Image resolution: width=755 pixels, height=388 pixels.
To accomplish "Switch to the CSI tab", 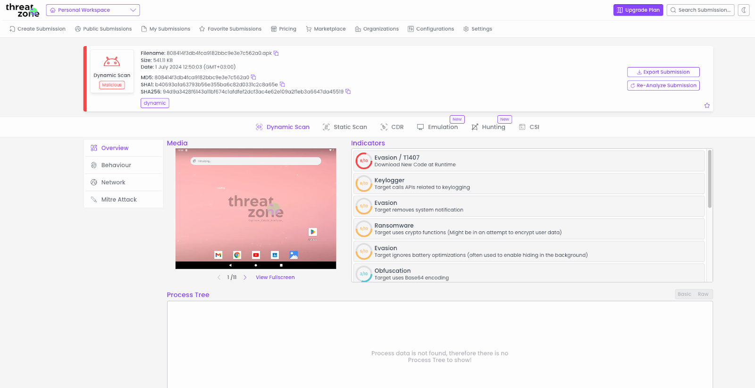I will pos(529,127).
